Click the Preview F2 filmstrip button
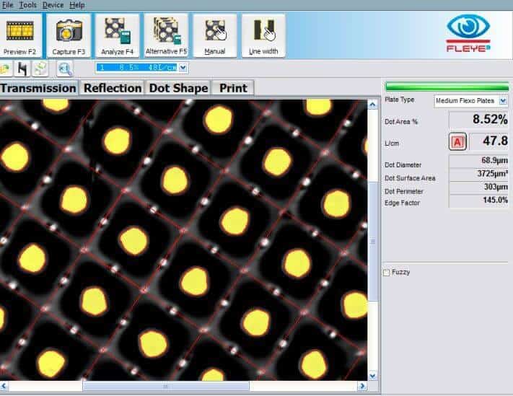Screen dimensions: 513x396 [x=20, y=36]
